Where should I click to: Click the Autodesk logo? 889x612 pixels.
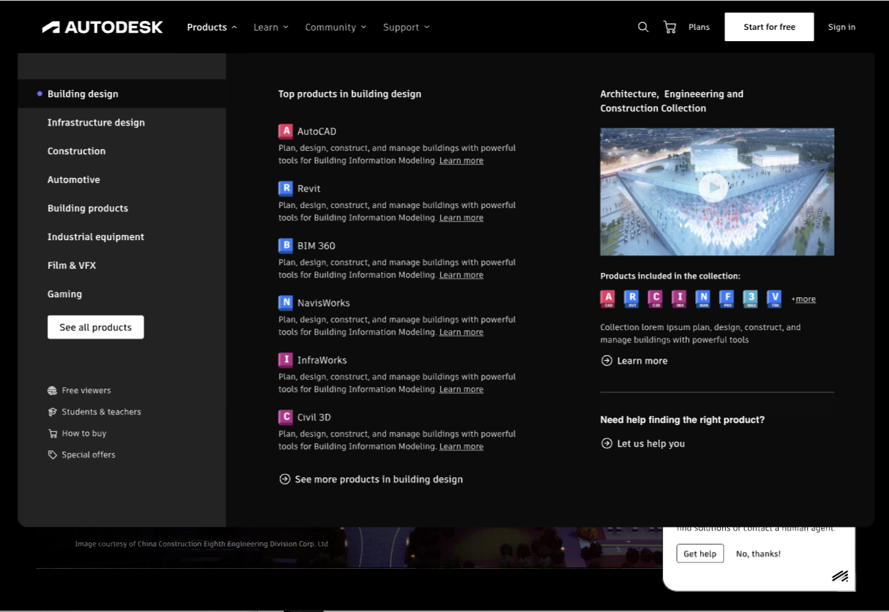[x=102, y=27]
